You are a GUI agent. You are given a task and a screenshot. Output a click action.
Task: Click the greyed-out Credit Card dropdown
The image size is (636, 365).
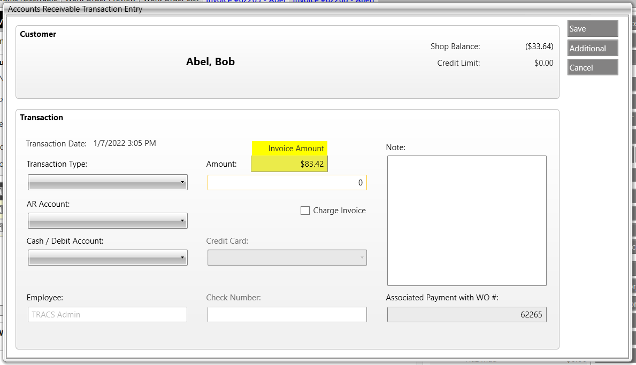pyautogui.click(x=287, y=258)
